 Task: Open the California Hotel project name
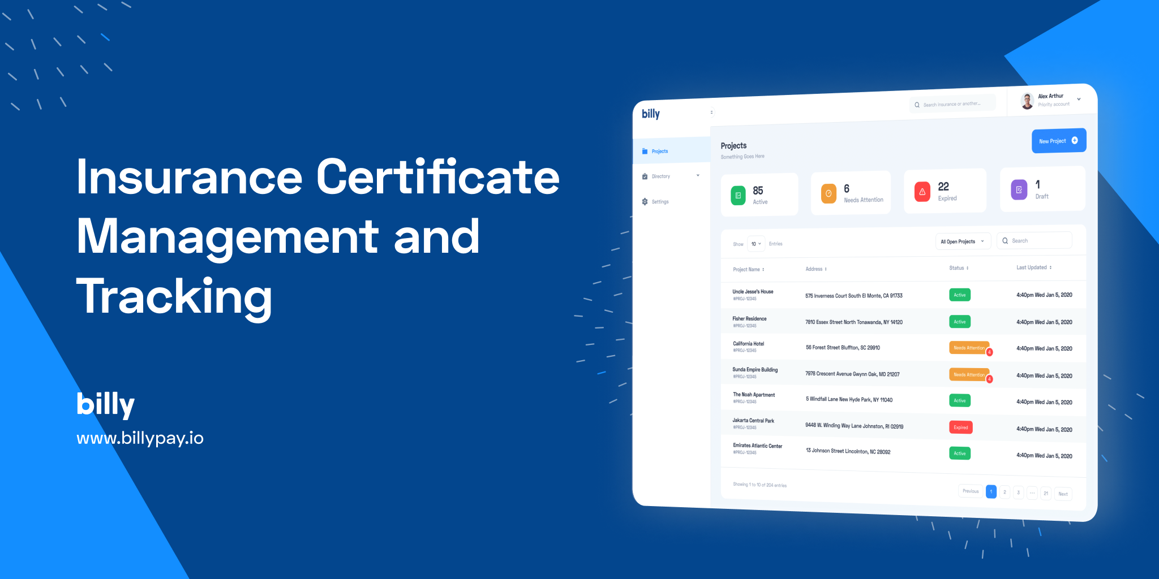click(x=749, y=344)
